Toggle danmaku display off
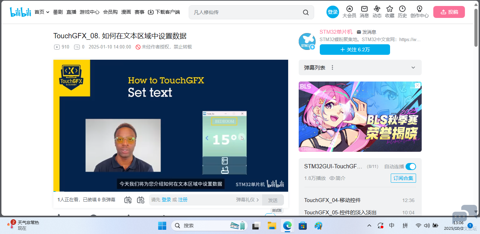This screenshot has width=480, height=234. click(128, 200)
